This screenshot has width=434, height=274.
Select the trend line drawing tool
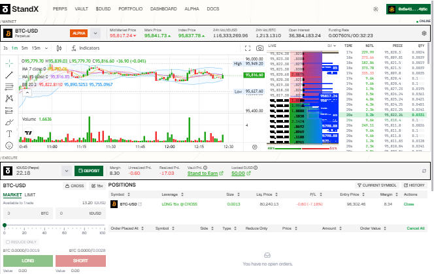coord(9,75)
